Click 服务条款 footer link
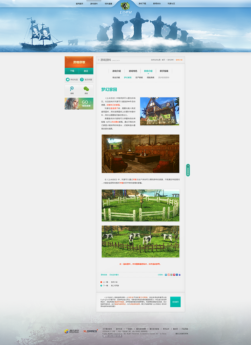 (x=119, y=329)
